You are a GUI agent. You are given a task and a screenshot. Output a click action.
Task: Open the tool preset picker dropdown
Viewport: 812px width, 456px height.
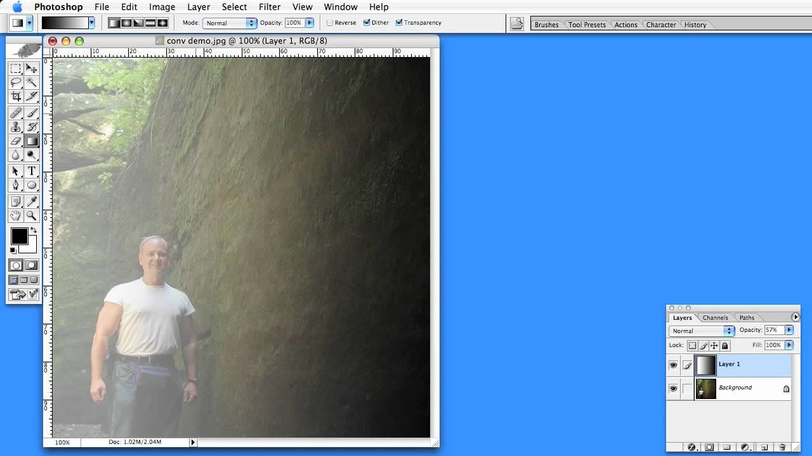click(x=29, y=23)
